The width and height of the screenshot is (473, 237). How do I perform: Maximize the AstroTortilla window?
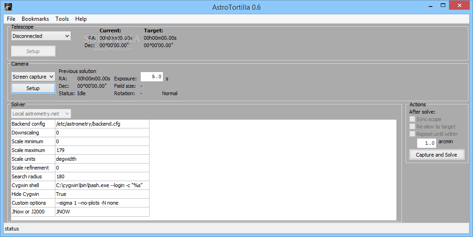pyautogui.click(x=443, y=6)
